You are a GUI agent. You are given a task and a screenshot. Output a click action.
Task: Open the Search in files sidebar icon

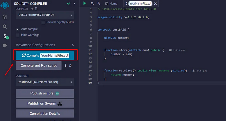pyautogui.click(x=5, y=27)
